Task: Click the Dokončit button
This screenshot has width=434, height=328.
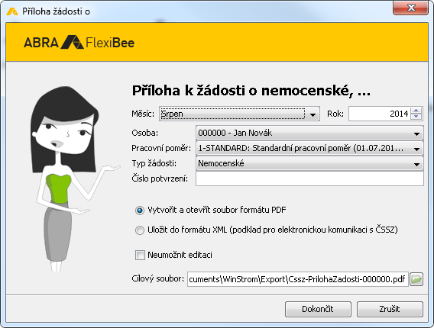Action: (318, 309)
